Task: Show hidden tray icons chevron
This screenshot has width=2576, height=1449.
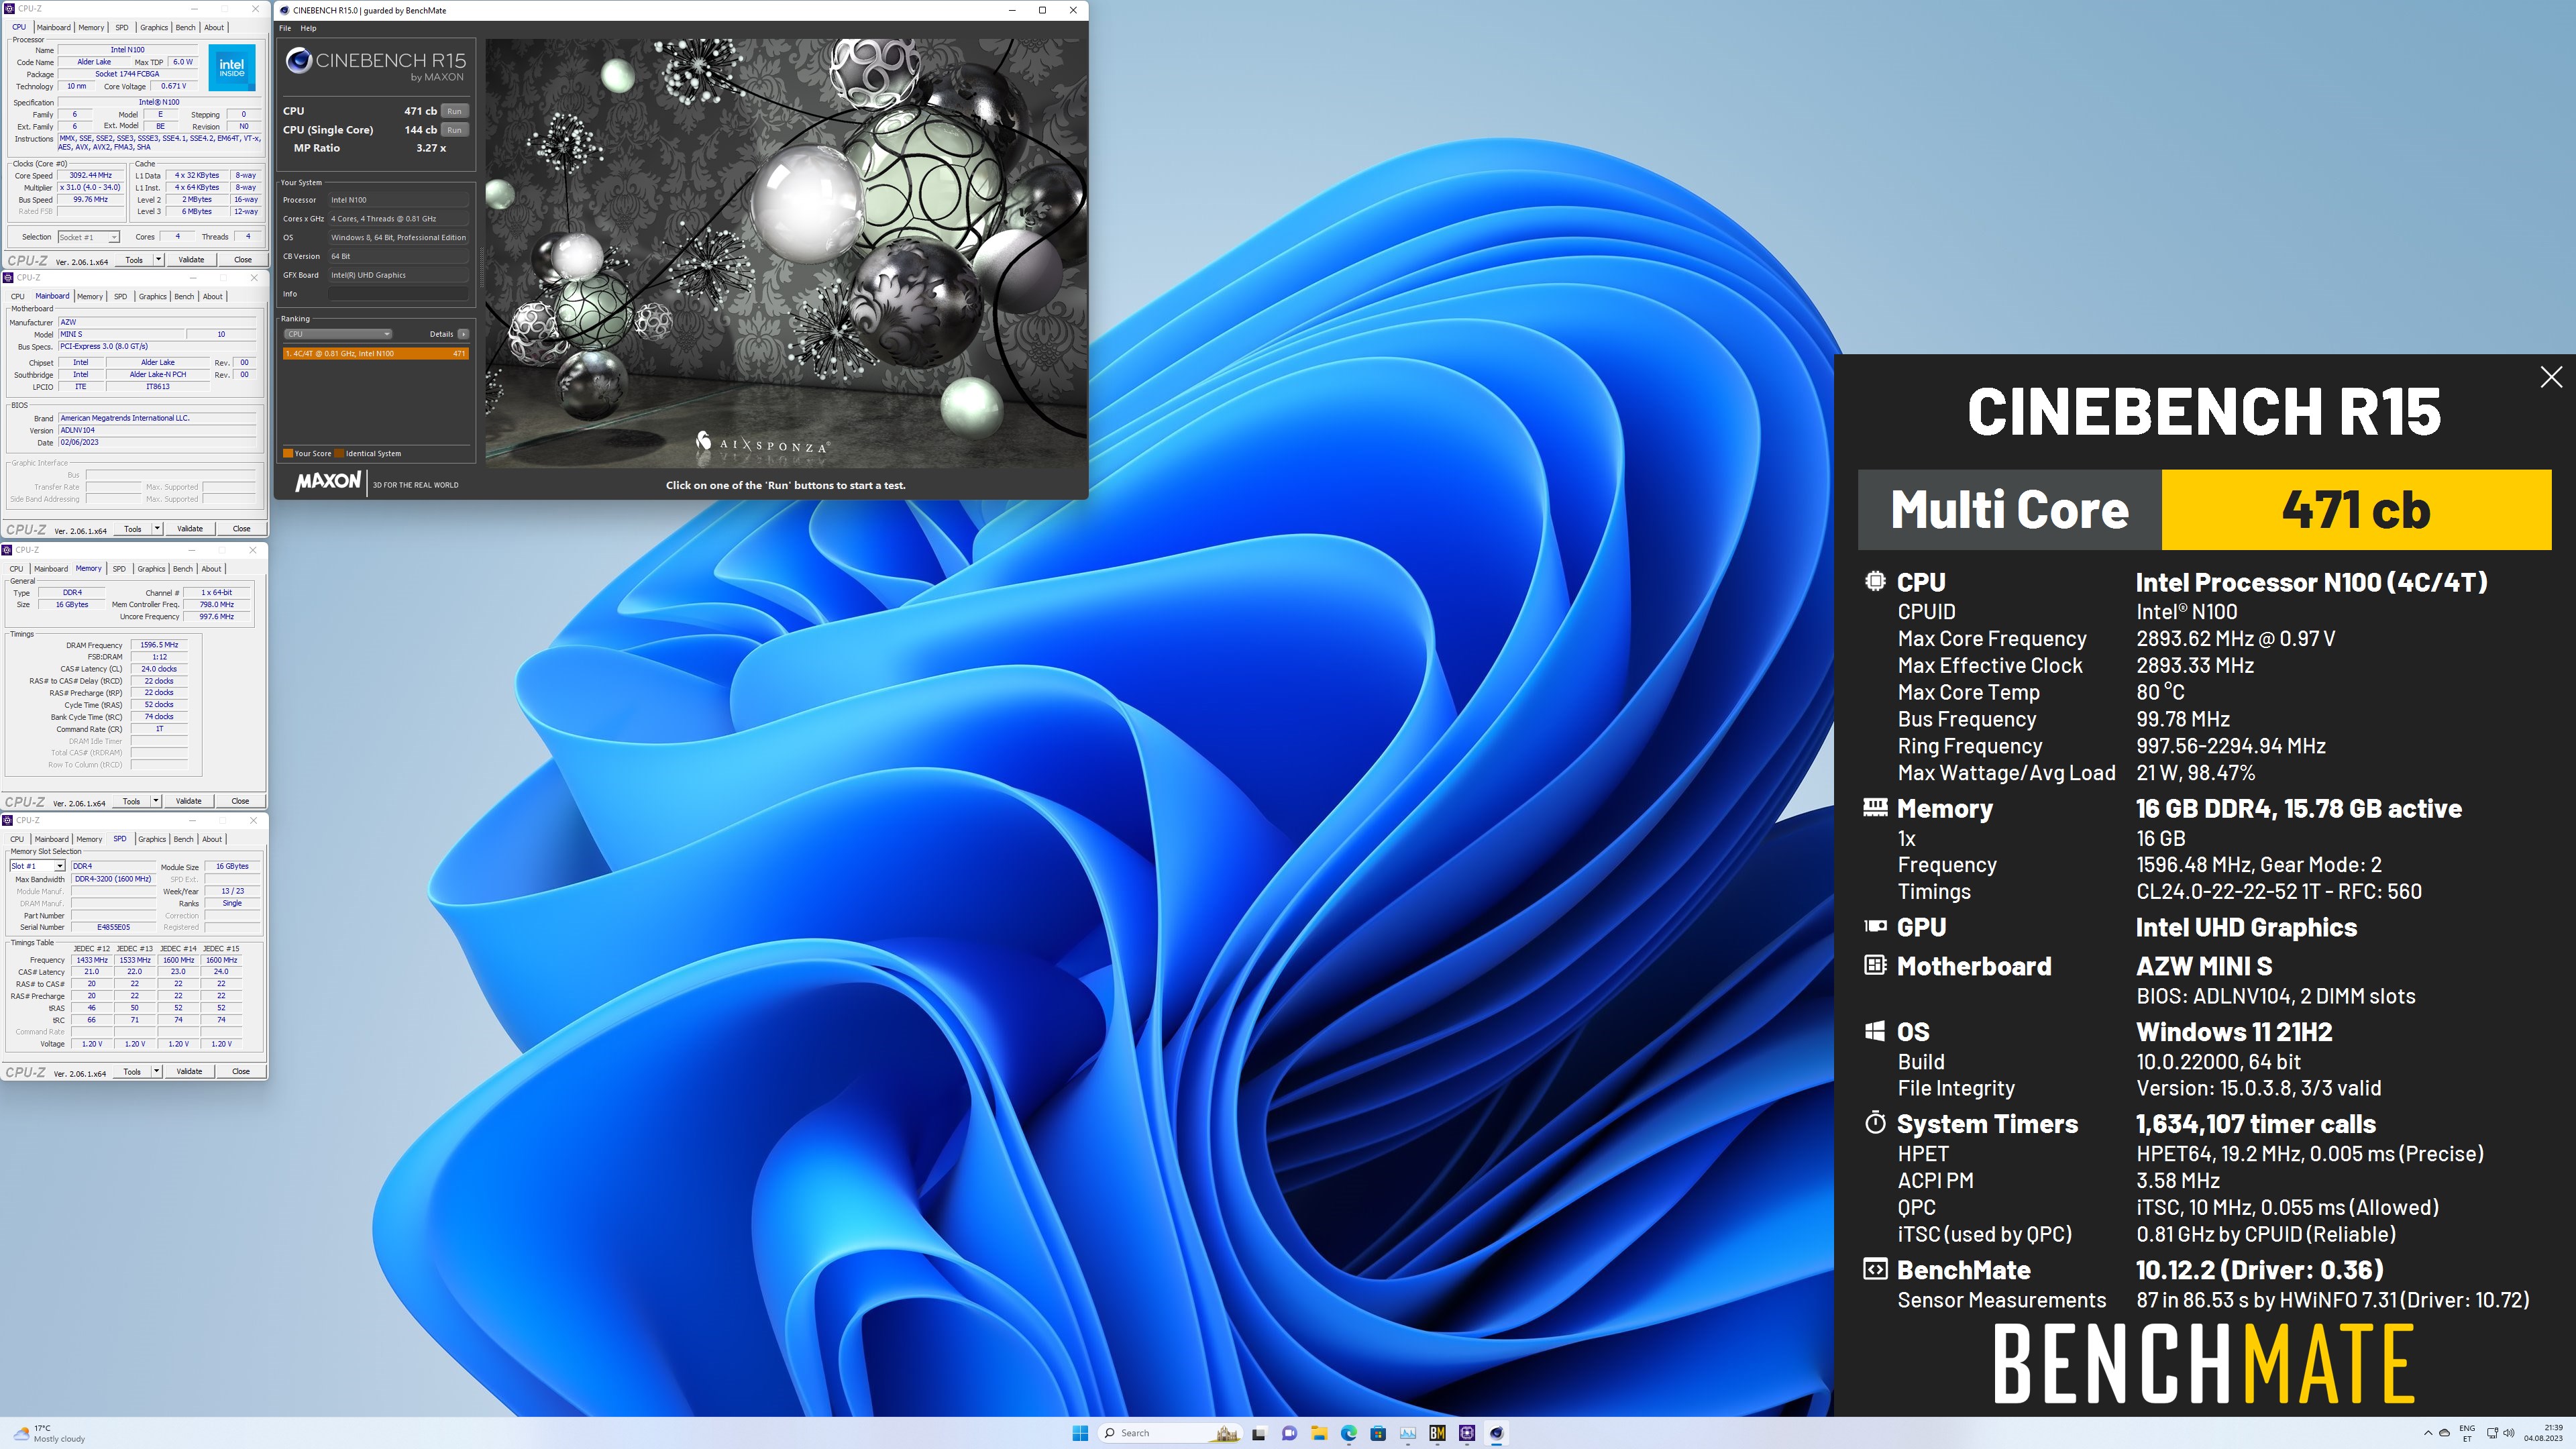Action: coord(2428,1433)
